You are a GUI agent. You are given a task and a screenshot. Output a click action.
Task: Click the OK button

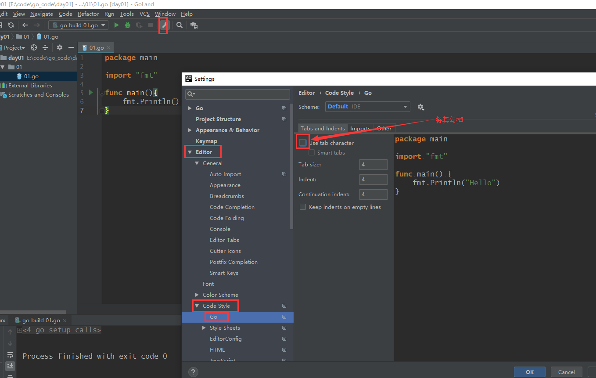pos(529,372)
